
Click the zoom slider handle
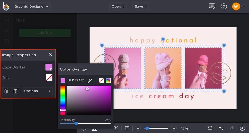(147, 128)
